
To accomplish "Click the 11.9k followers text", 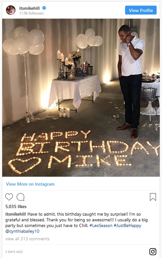I will coord(31,13).
